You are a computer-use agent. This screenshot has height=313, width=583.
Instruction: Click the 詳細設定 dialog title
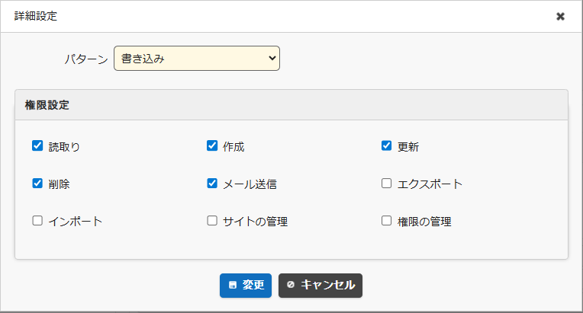35,16
